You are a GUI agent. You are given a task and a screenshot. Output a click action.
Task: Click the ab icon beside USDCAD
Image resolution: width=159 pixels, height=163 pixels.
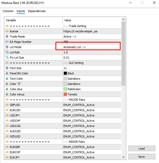pyautogui.click(x=7, y=126)
